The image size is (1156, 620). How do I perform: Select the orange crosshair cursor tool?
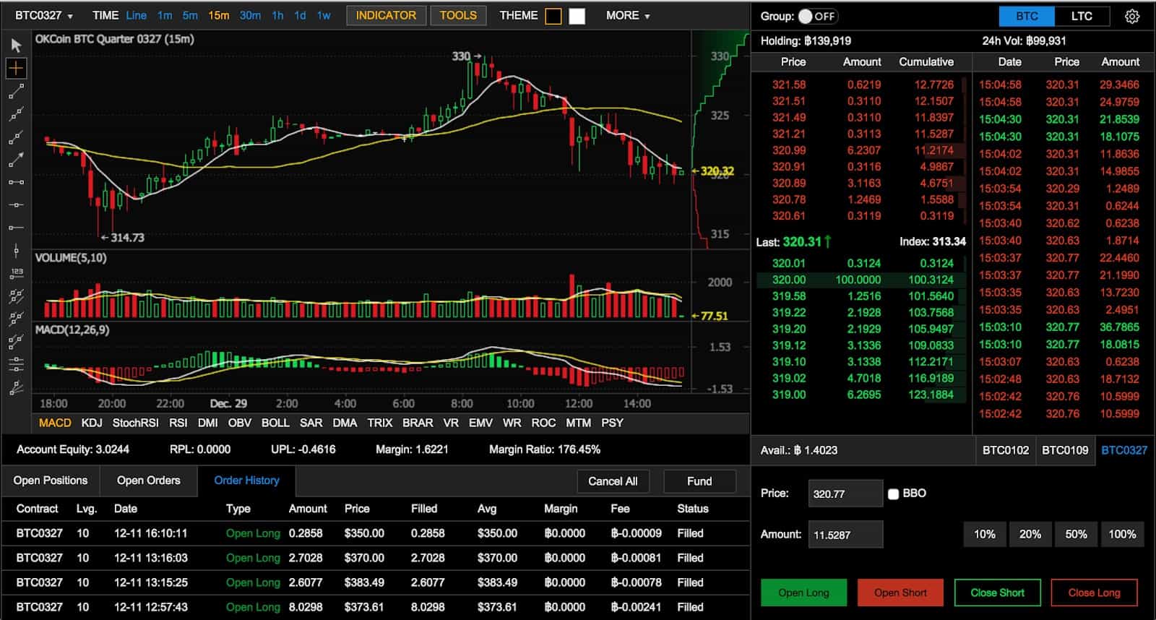pyautogui.click(x=16, y=69)
